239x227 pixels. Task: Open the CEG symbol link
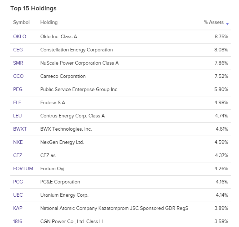(18, 50)
